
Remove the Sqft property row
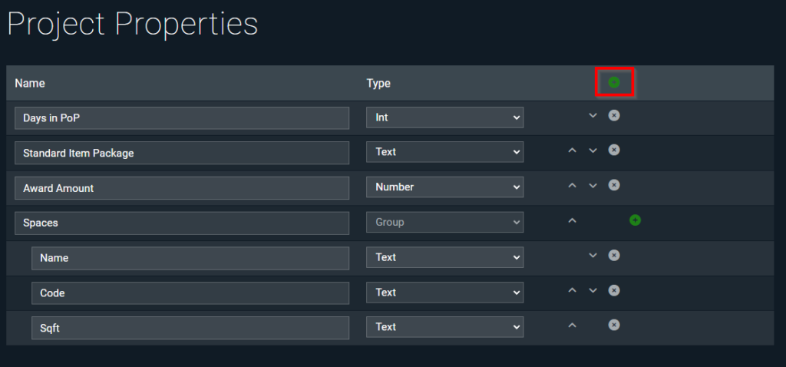(x=614, y=325)
